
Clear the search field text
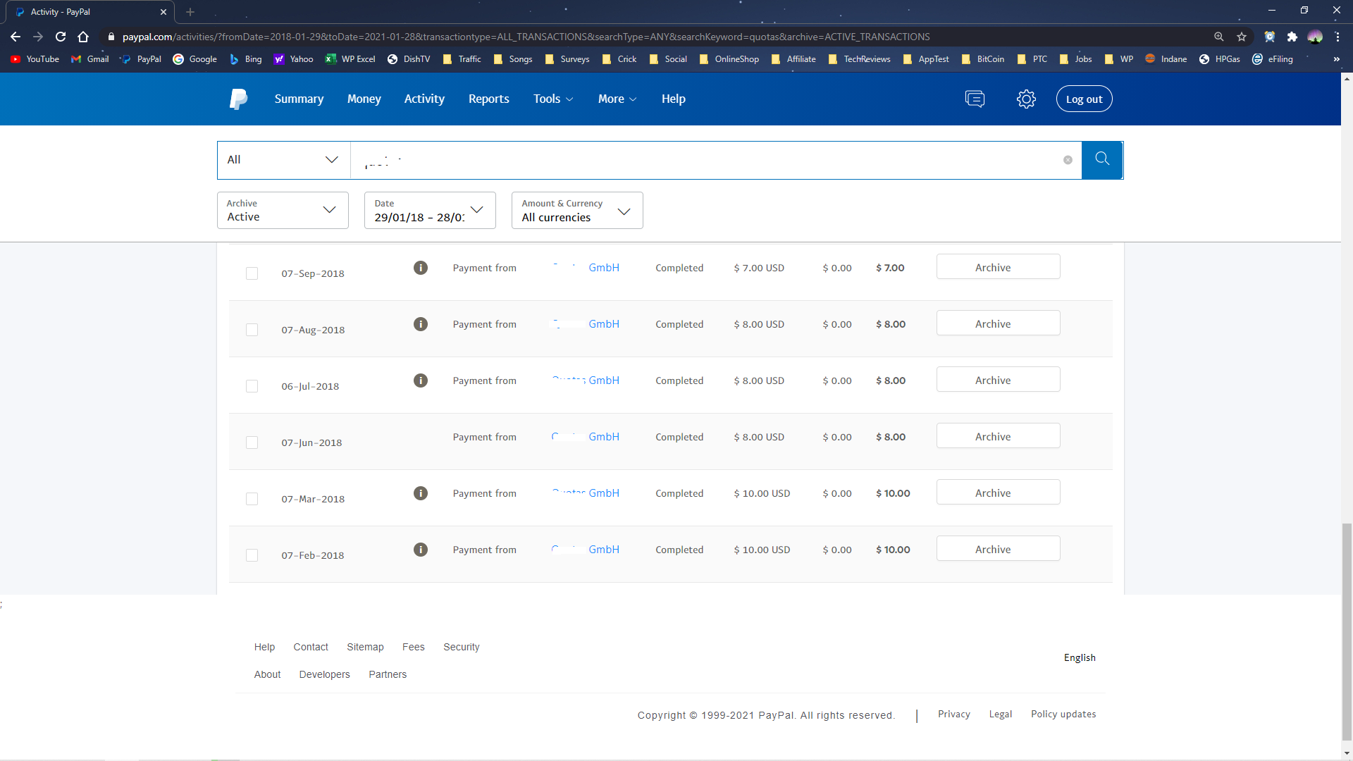pyautogui.click(x=1068, y=160)
